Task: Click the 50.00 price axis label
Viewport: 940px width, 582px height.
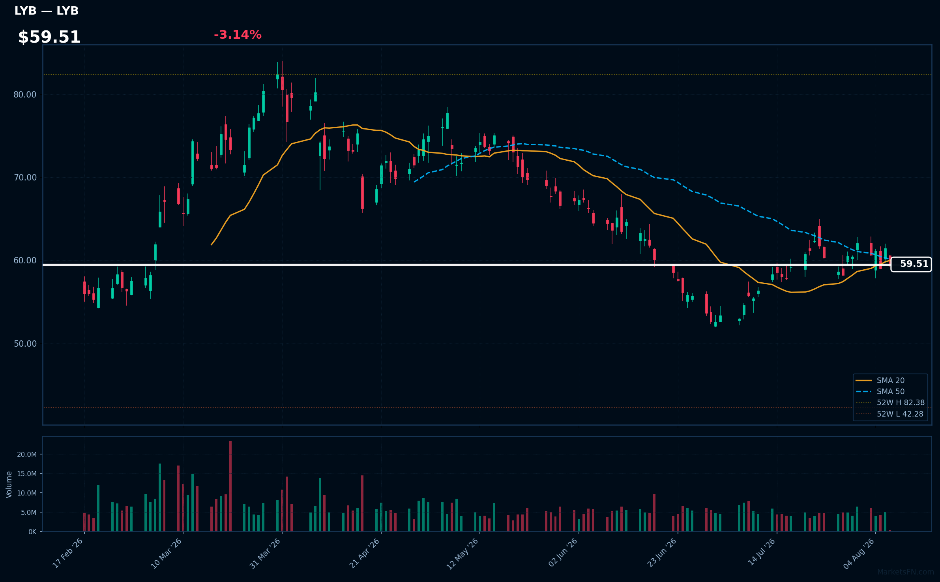Action: pos(25,344)
